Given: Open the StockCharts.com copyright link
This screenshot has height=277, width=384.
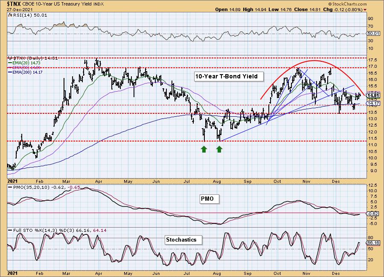Looking at the screenshot, I should pyautogui.click(x=347, y=4).
